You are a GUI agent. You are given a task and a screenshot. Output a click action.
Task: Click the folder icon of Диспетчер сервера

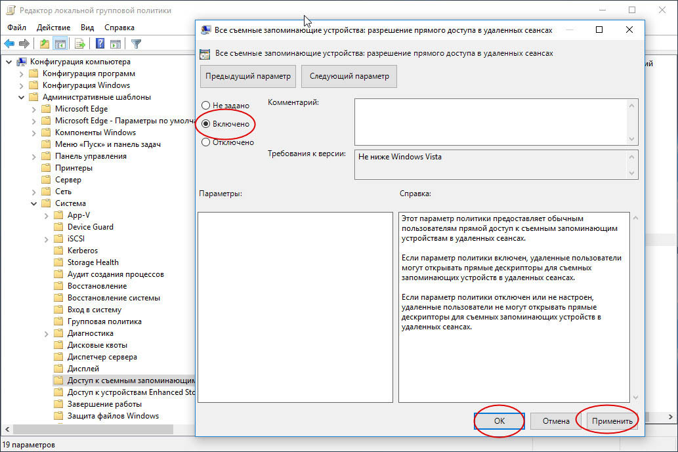pyautogui.click(x=58, y=356)
